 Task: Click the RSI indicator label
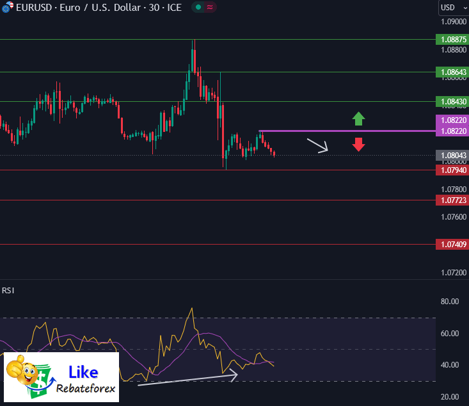point(8,291)
